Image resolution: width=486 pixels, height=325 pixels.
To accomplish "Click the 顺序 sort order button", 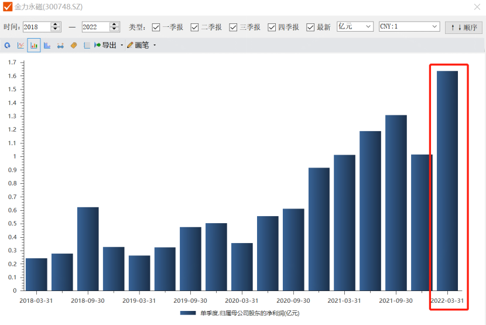I will (463, 27).
